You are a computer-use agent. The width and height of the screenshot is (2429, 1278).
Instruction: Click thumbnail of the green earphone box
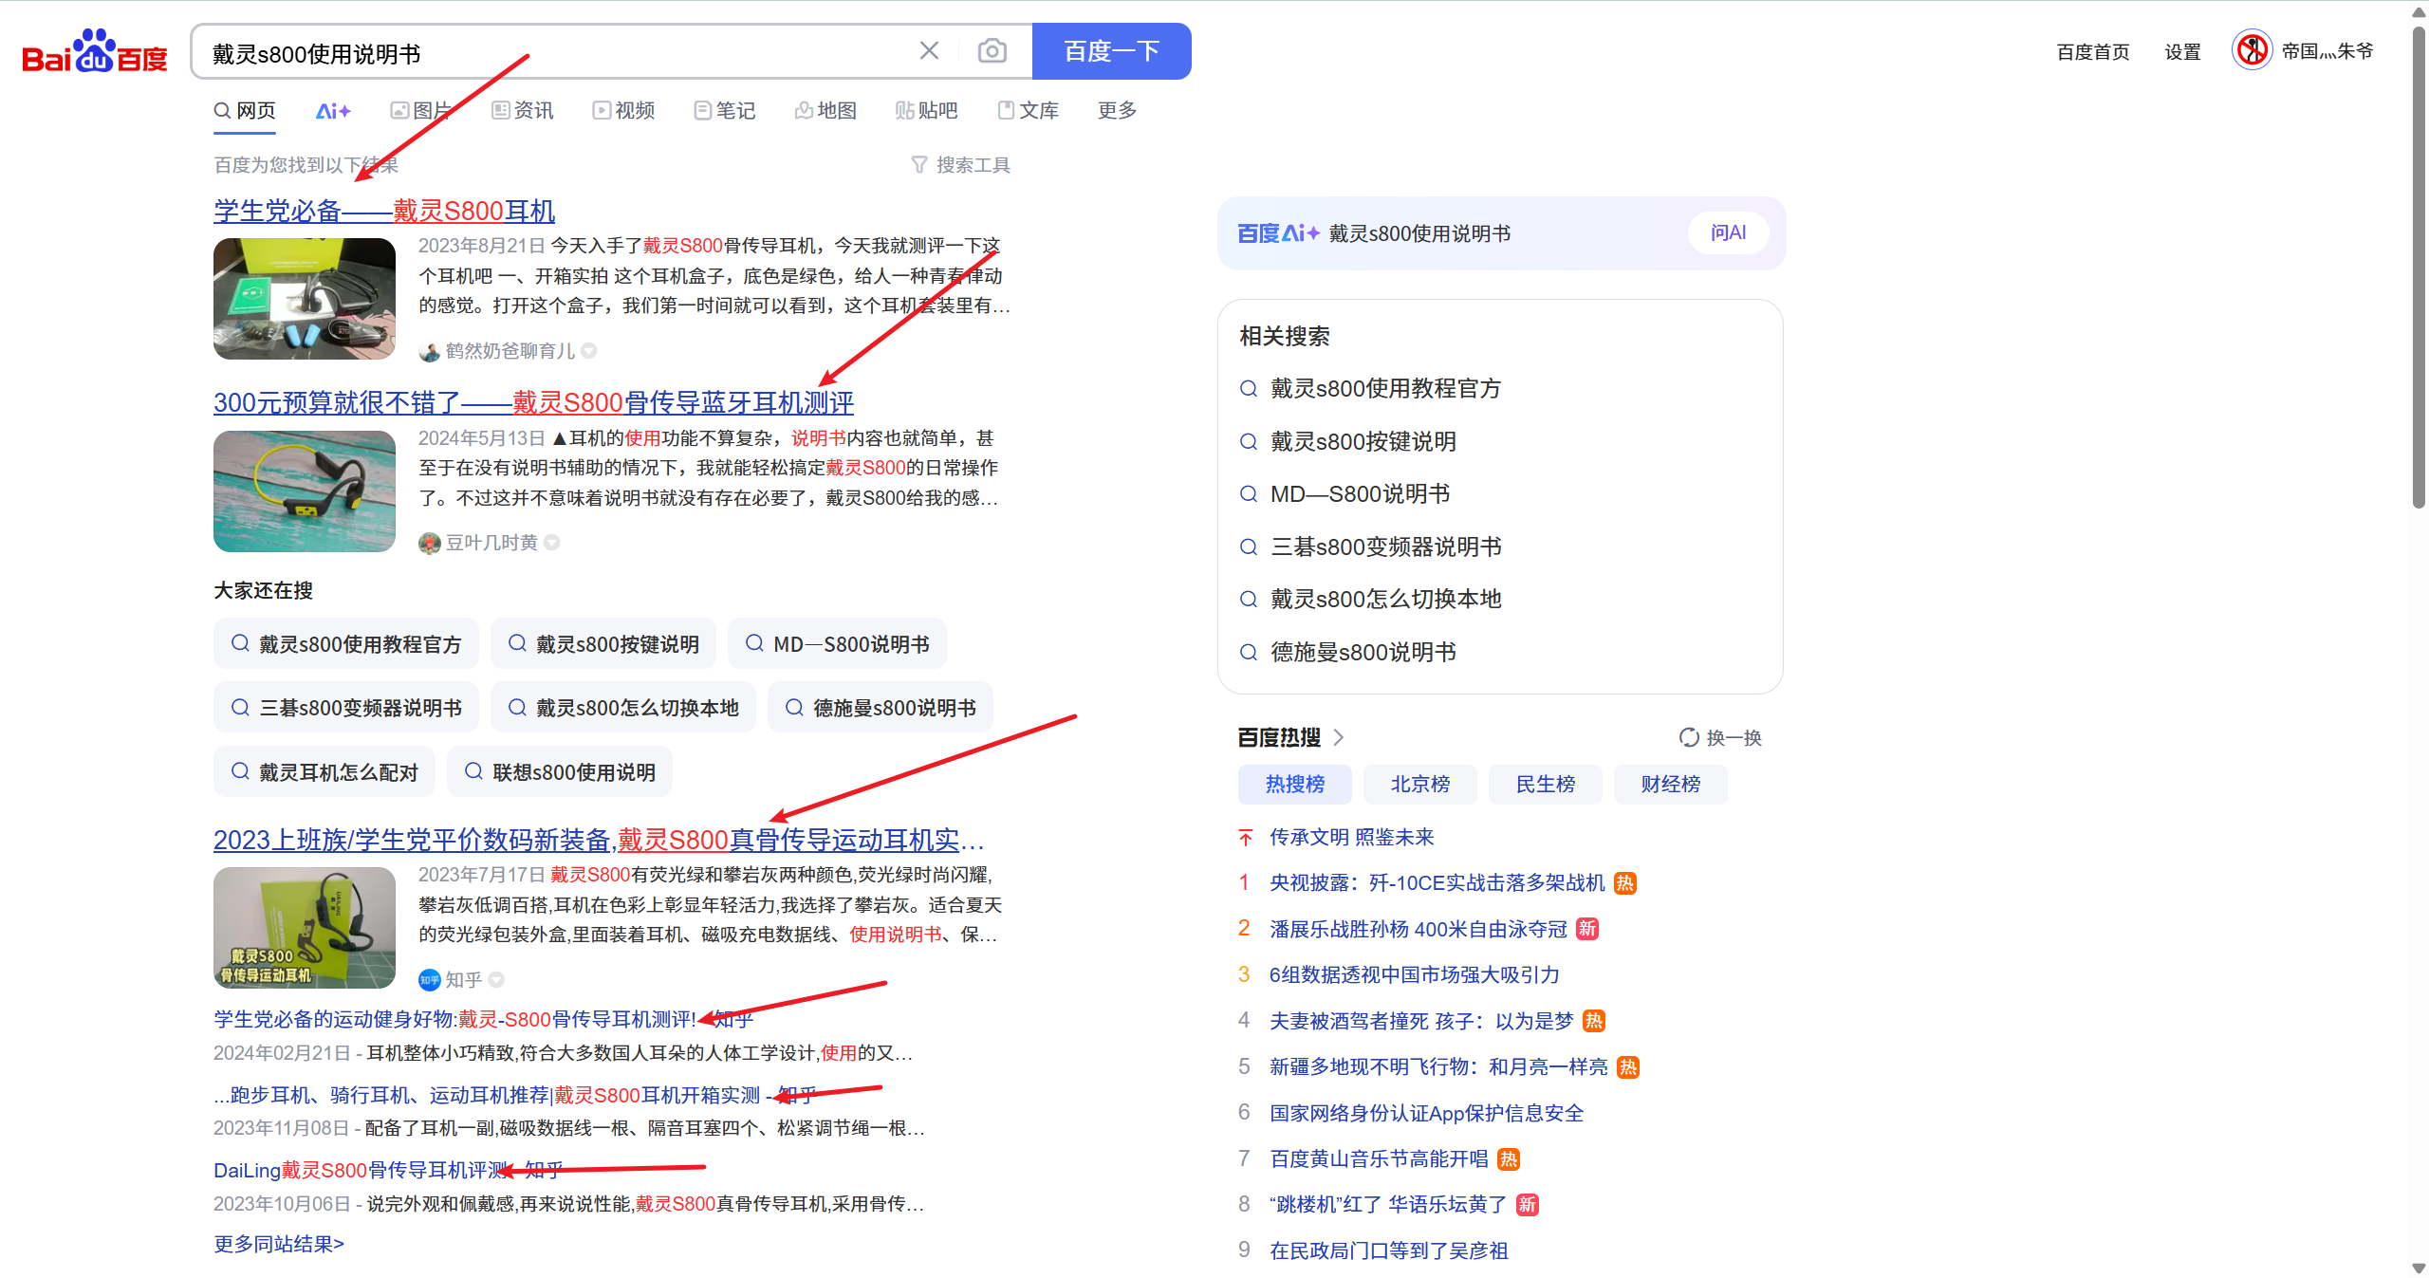click(x=305, y=299)
